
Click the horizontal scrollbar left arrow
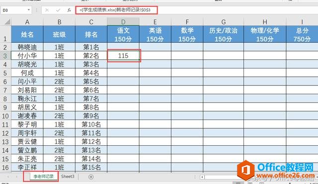pos(202,177)
